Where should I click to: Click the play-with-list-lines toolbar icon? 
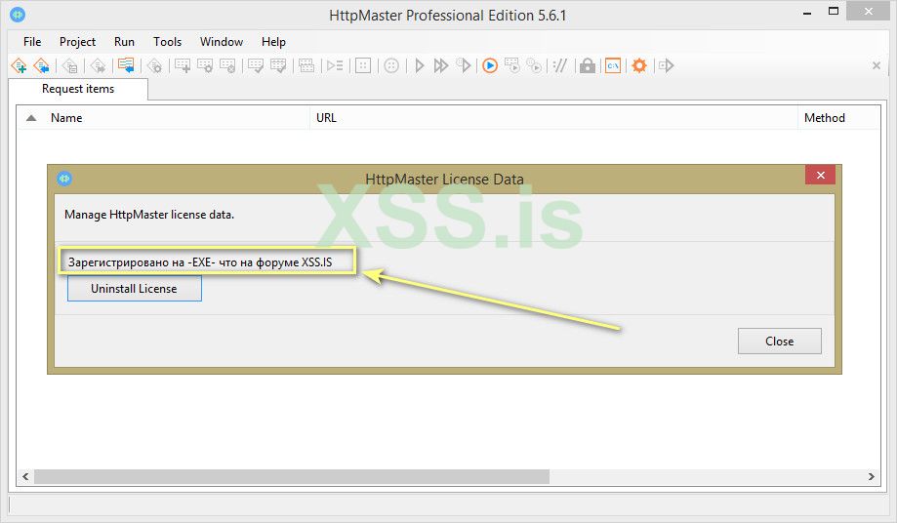pyautogui.click(x=335, y=65)
